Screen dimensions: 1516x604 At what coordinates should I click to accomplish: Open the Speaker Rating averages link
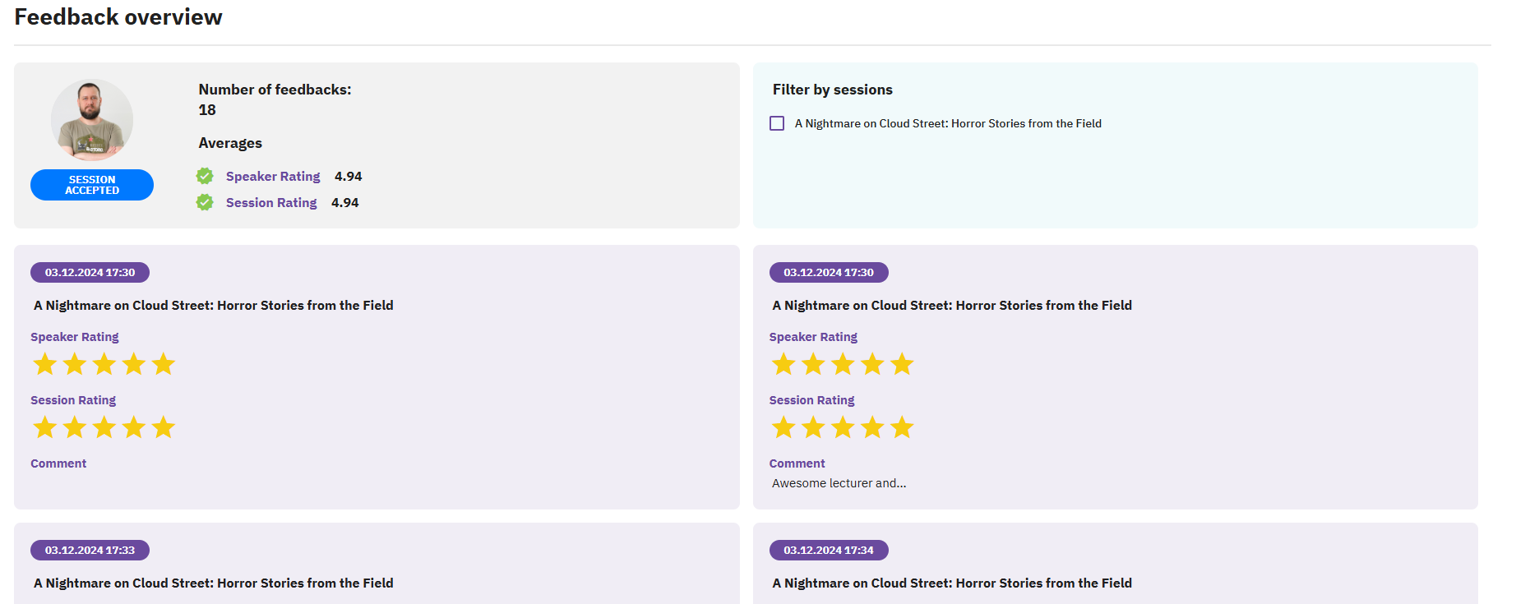click(x=273, y=177)
